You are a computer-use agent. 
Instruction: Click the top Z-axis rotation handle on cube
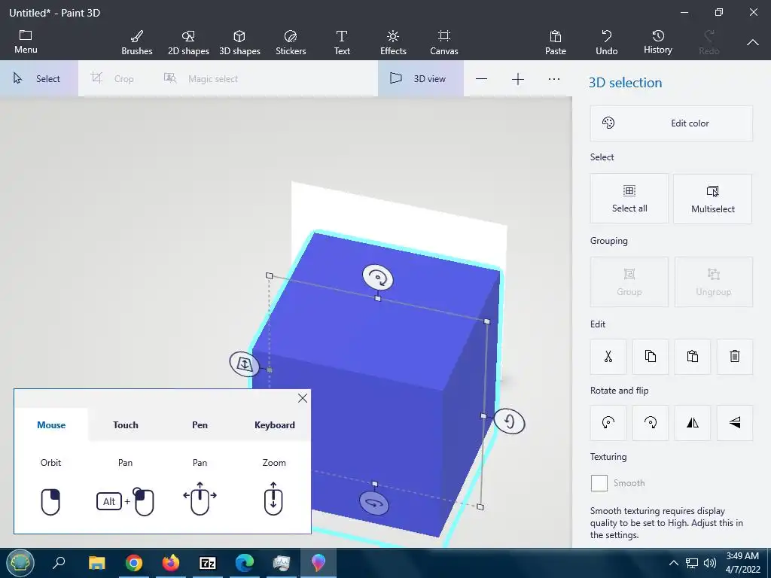tap(378, 278)
